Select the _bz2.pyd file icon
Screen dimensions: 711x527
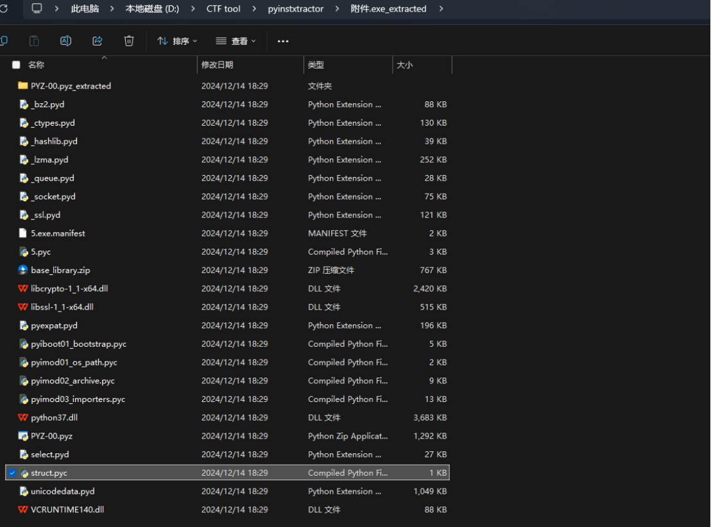tap(24, 105)
